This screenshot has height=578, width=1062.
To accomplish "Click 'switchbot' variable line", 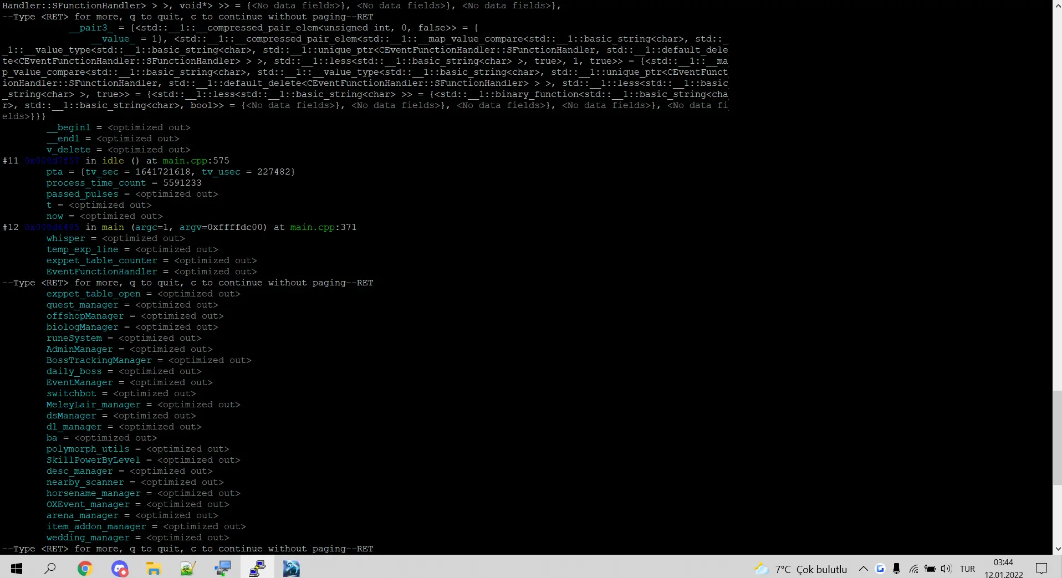I will pos(121,393).
